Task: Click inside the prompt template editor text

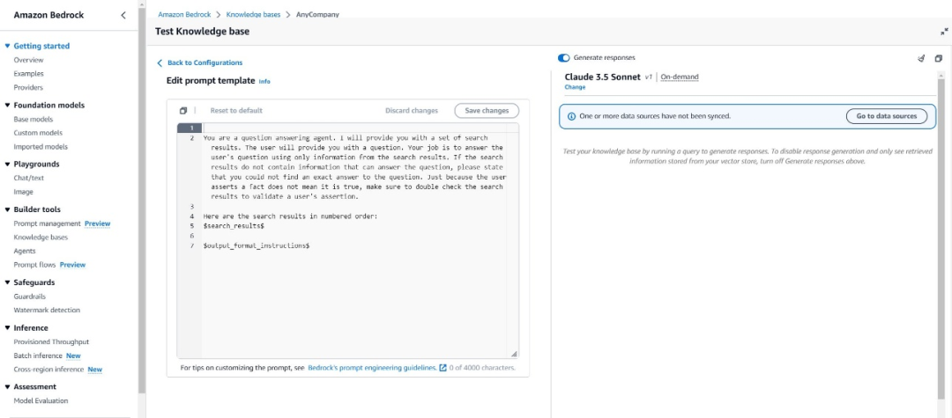Action: tap(355, 168)
